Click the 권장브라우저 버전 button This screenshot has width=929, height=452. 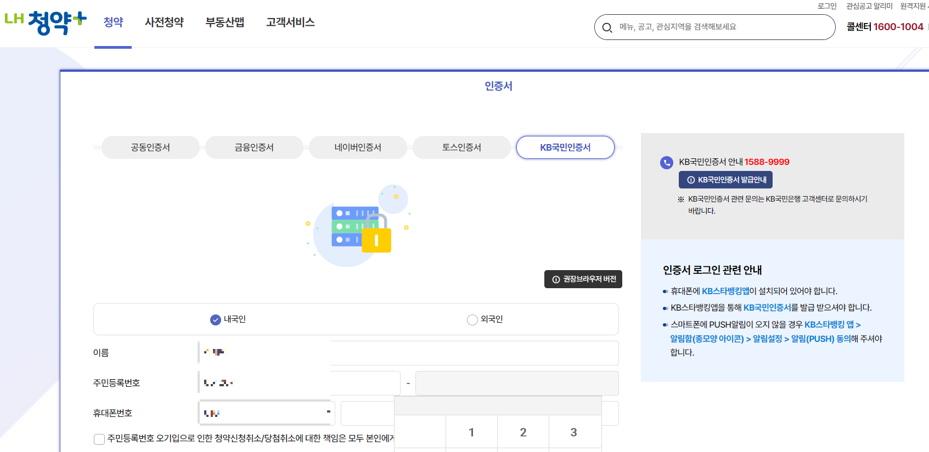(x=583, y=279)
